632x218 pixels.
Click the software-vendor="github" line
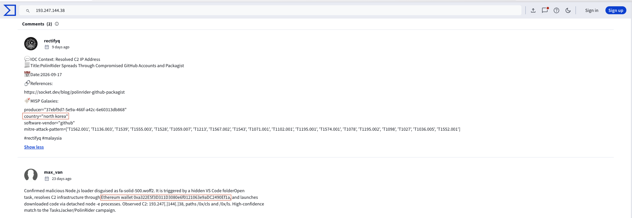[49, 123]
